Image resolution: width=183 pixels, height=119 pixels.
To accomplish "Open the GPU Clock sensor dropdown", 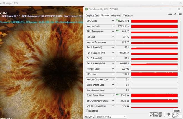I will [x=113, y=21].
